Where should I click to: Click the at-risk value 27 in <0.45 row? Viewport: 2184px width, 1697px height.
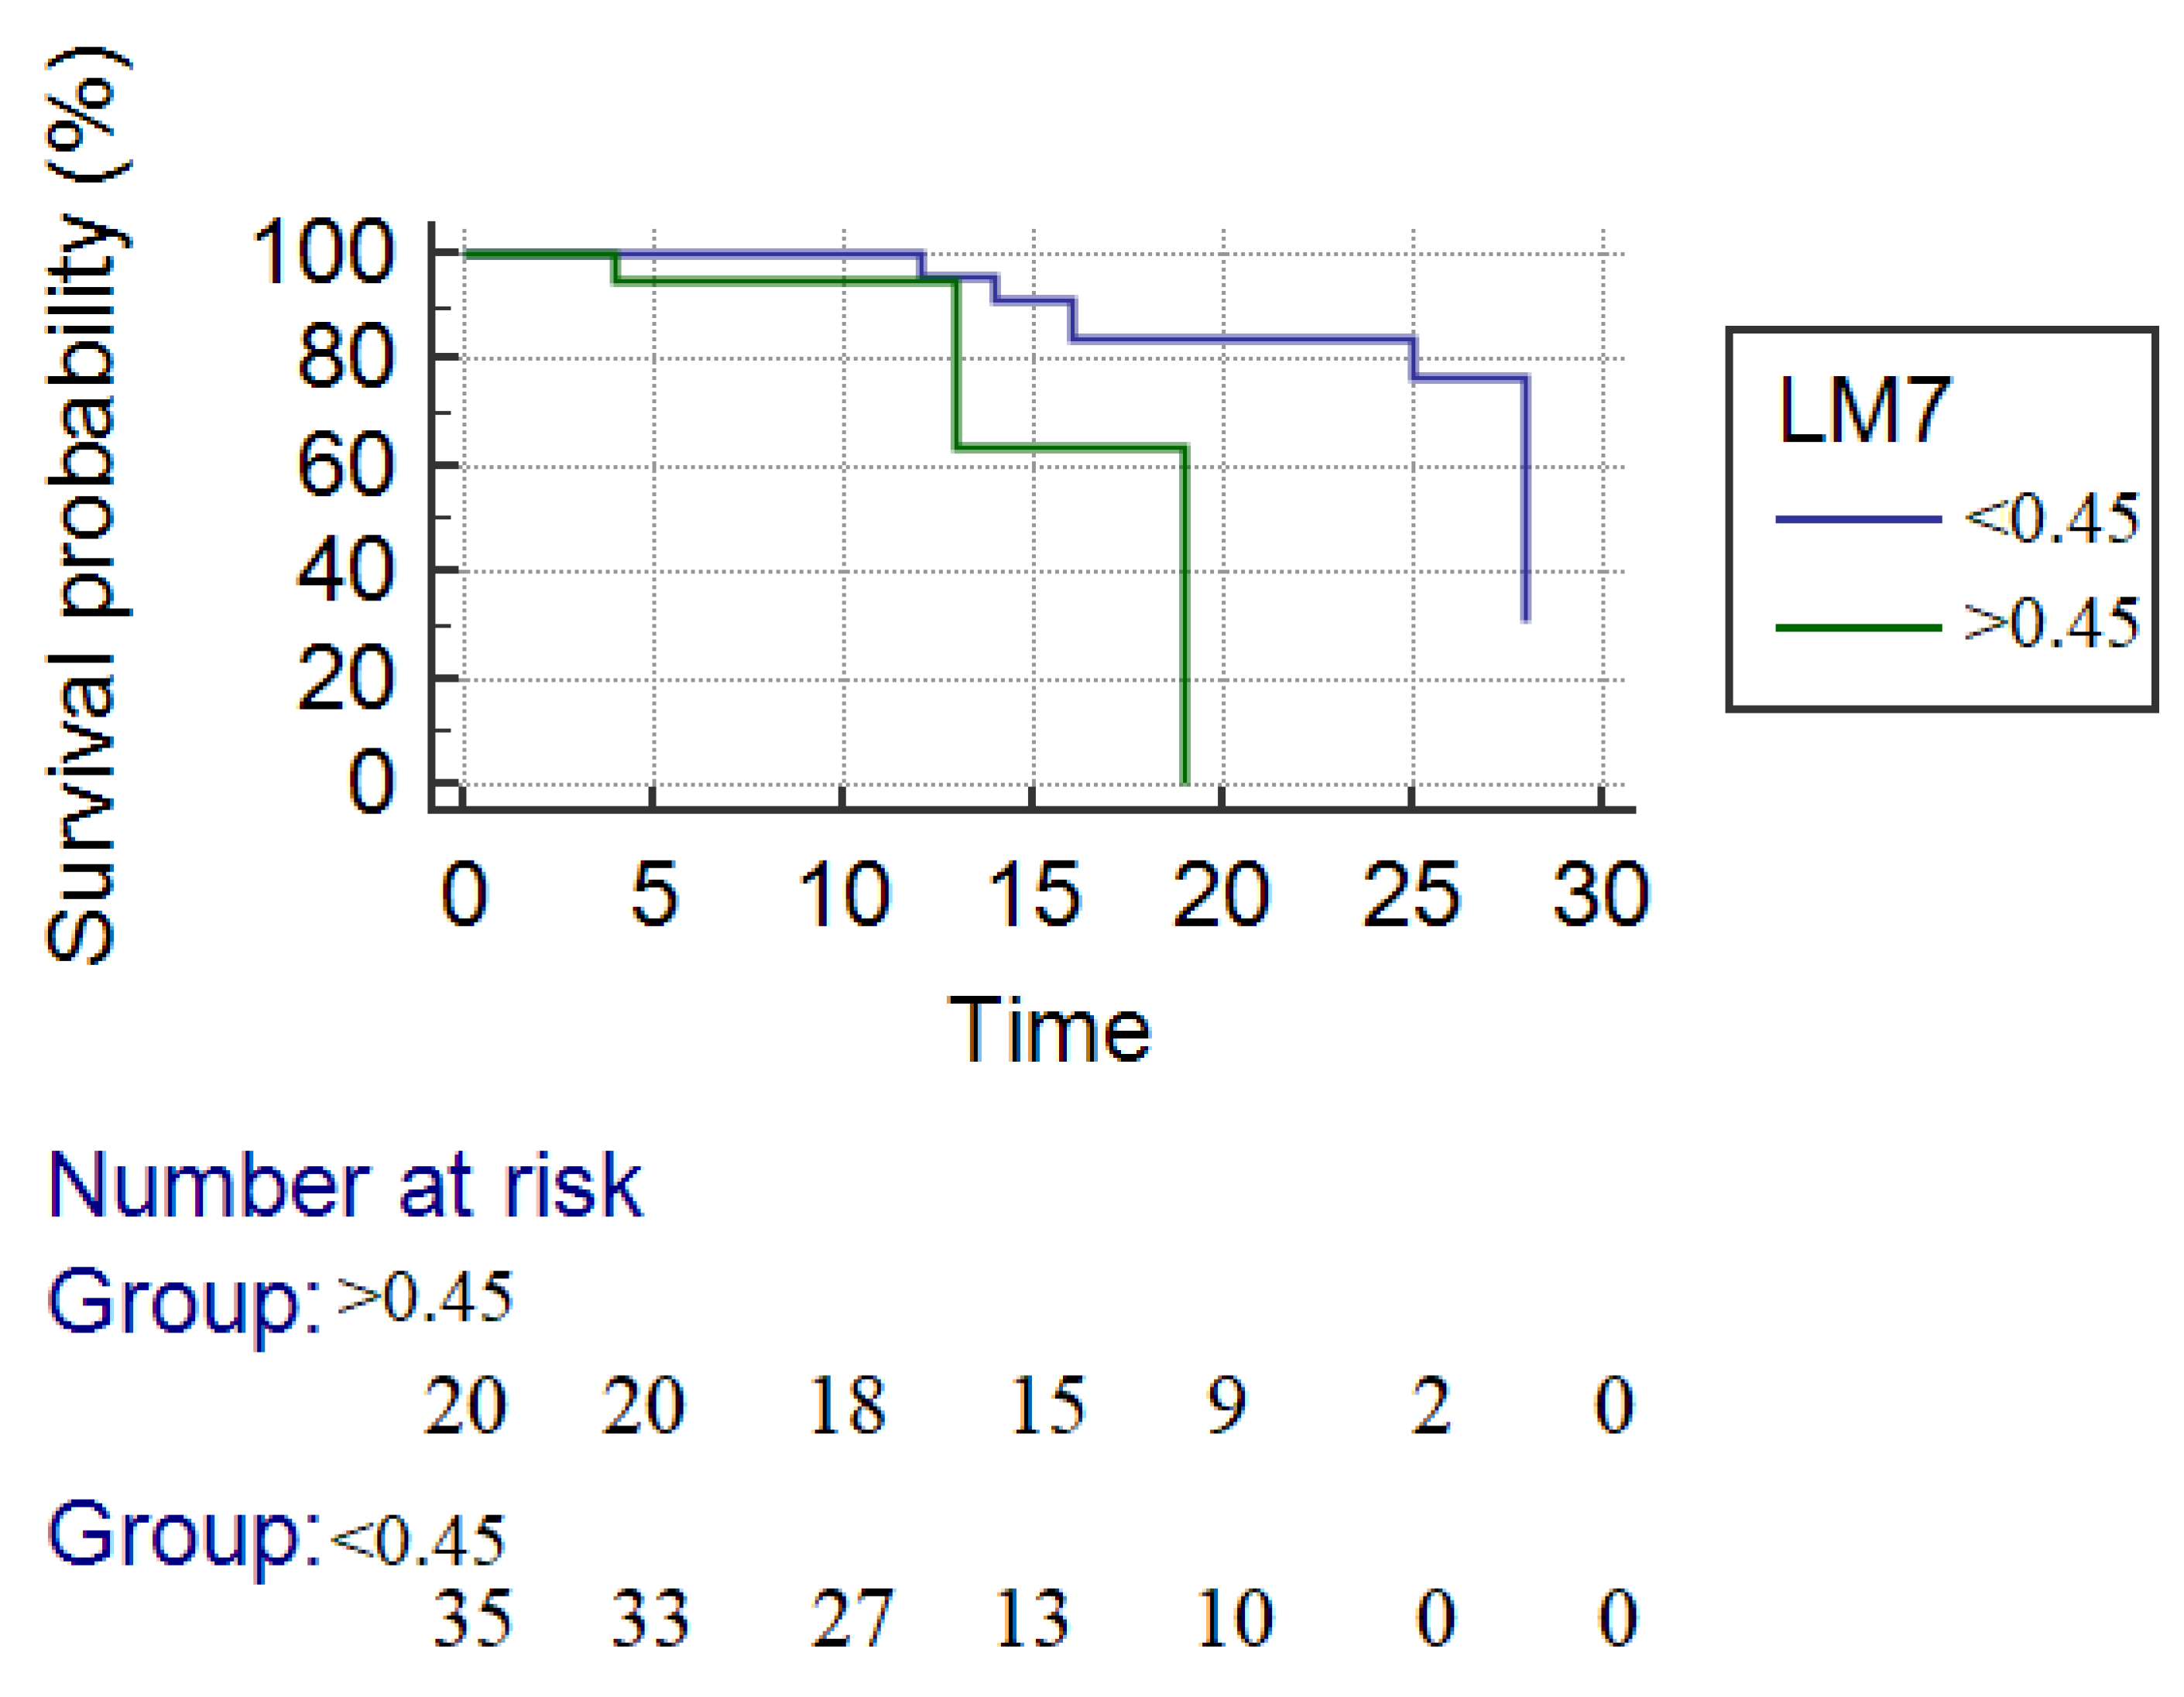click(x=851, y=1619)
